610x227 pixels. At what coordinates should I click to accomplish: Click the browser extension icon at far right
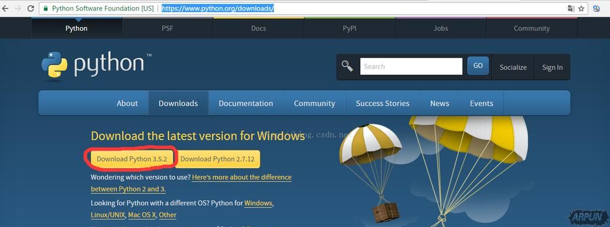596,8
